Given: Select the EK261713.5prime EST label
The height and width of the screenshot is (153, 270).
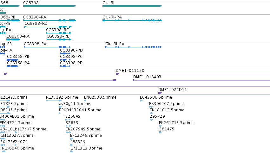Looking at the screenshot, I should click(176, 123).
